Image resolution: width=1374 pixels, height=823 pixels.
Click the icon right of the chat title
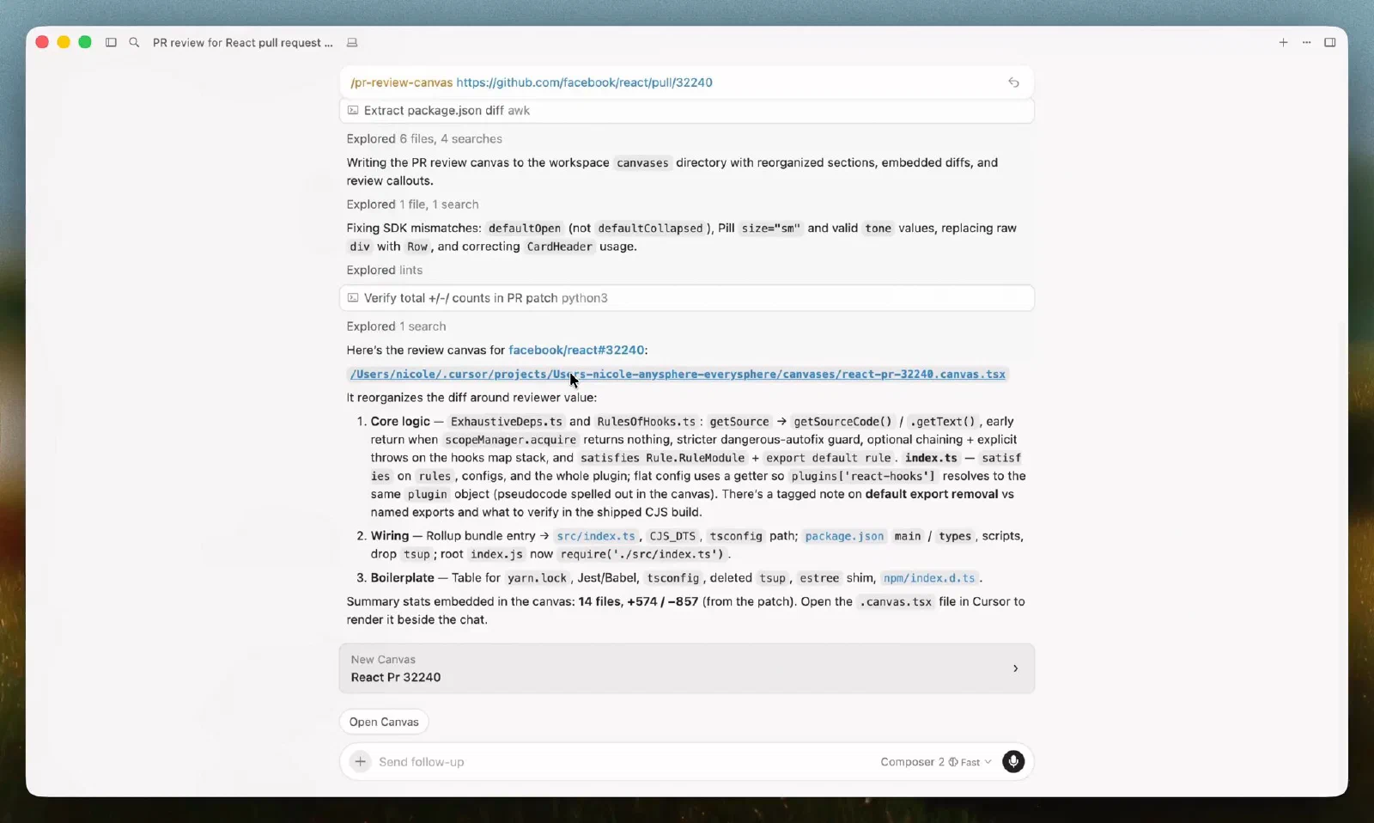coord(352,42)
